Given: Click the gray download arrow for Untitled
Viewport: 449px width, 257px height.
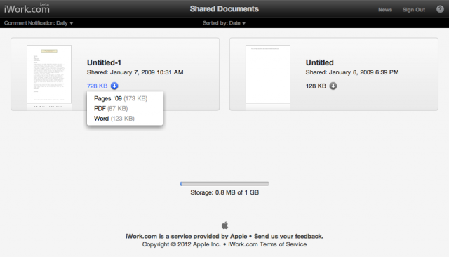Looking at the screenshot, I should pyautogui.click(x=333, y=86).
